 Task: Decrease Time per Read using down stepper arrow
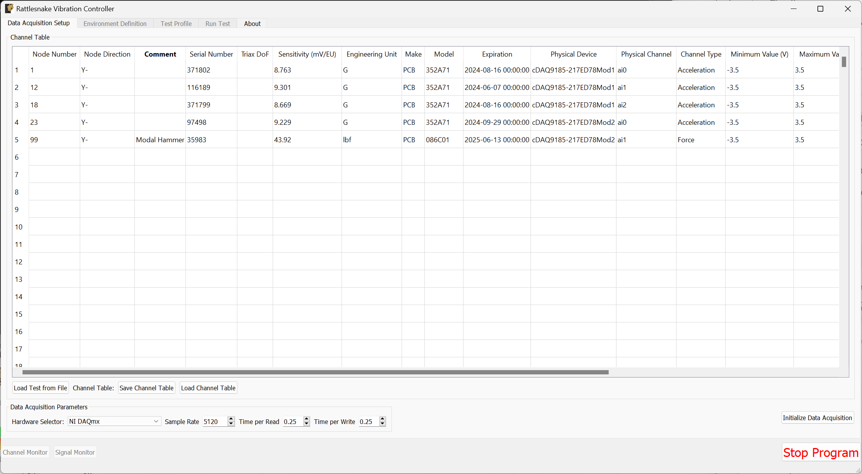(x=306, y=424)
